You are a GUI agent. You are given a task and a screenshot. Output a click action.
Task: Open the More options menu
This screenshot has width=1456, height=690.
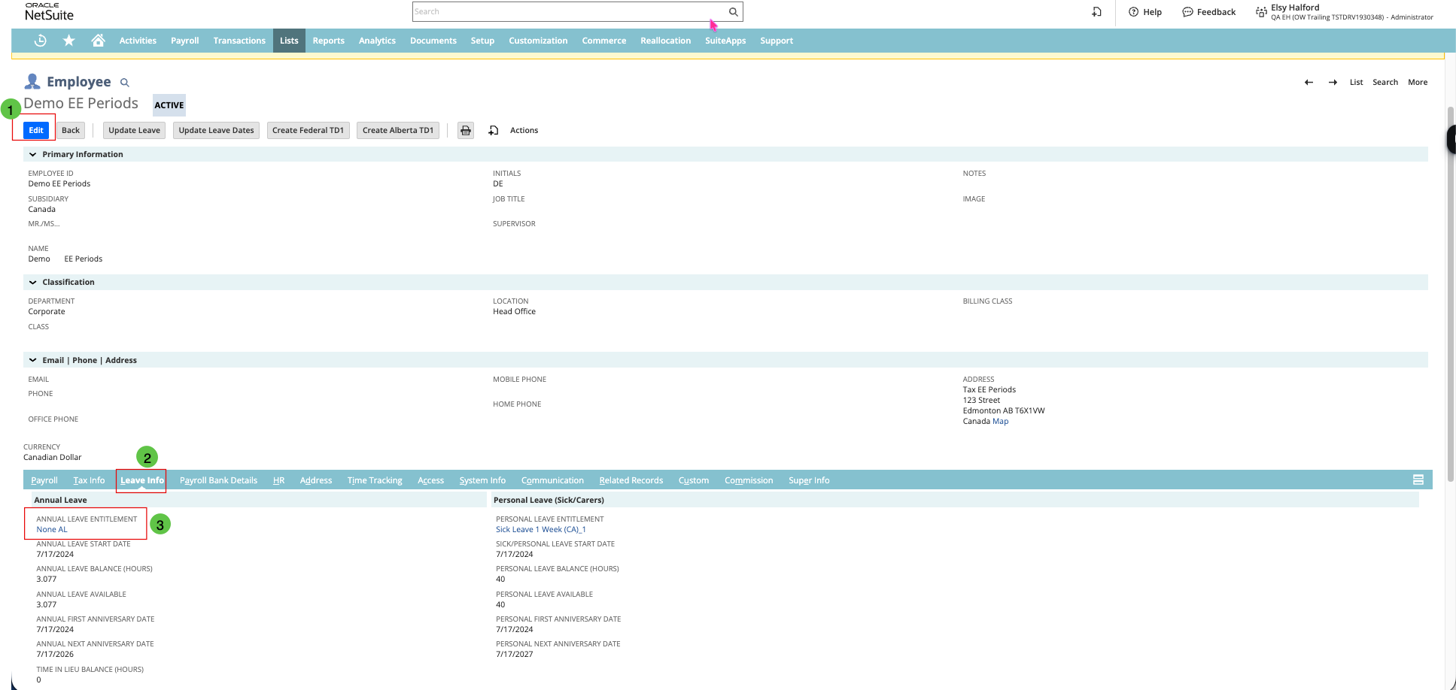[x=1418, y=83]
